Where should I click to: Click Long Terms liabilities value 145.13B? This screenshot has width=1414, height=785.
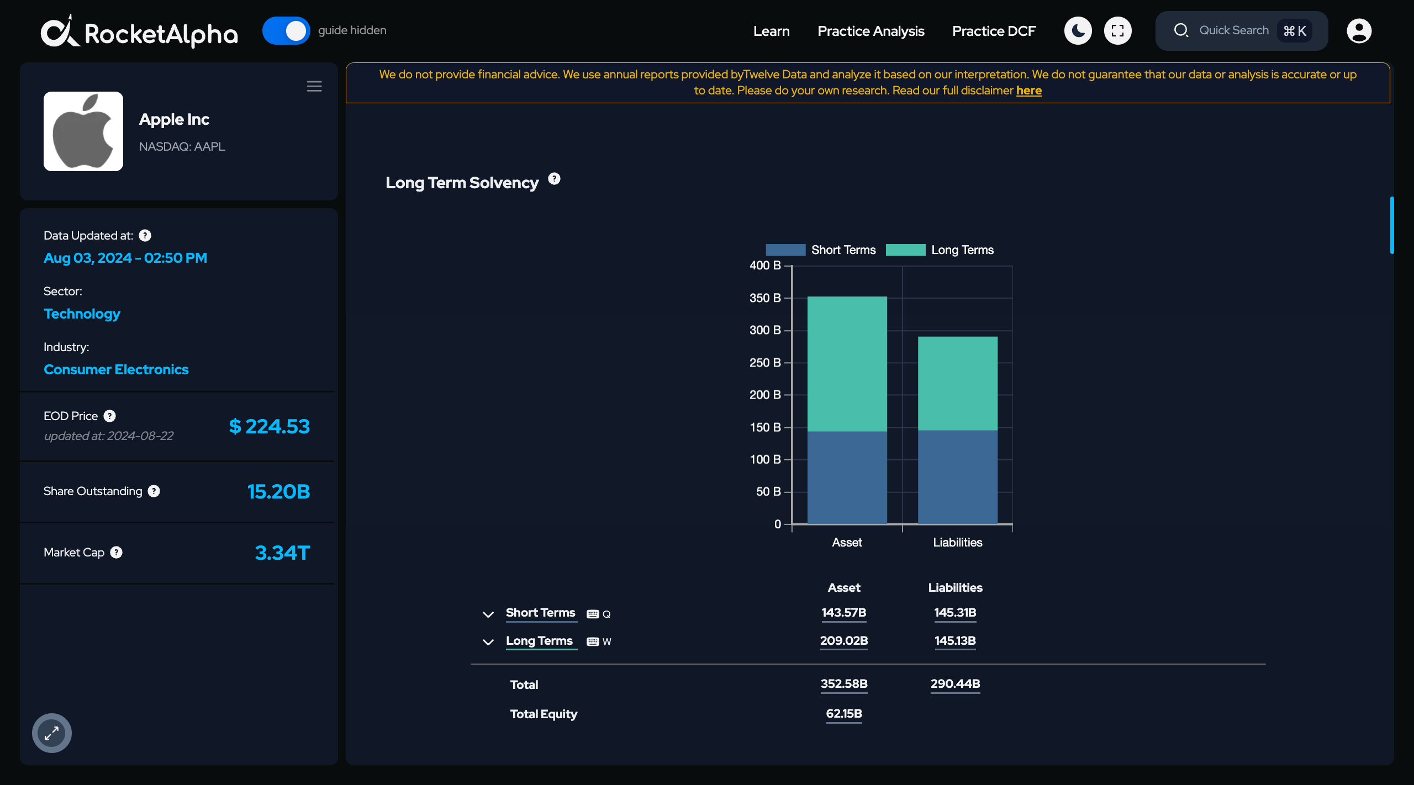955,641
